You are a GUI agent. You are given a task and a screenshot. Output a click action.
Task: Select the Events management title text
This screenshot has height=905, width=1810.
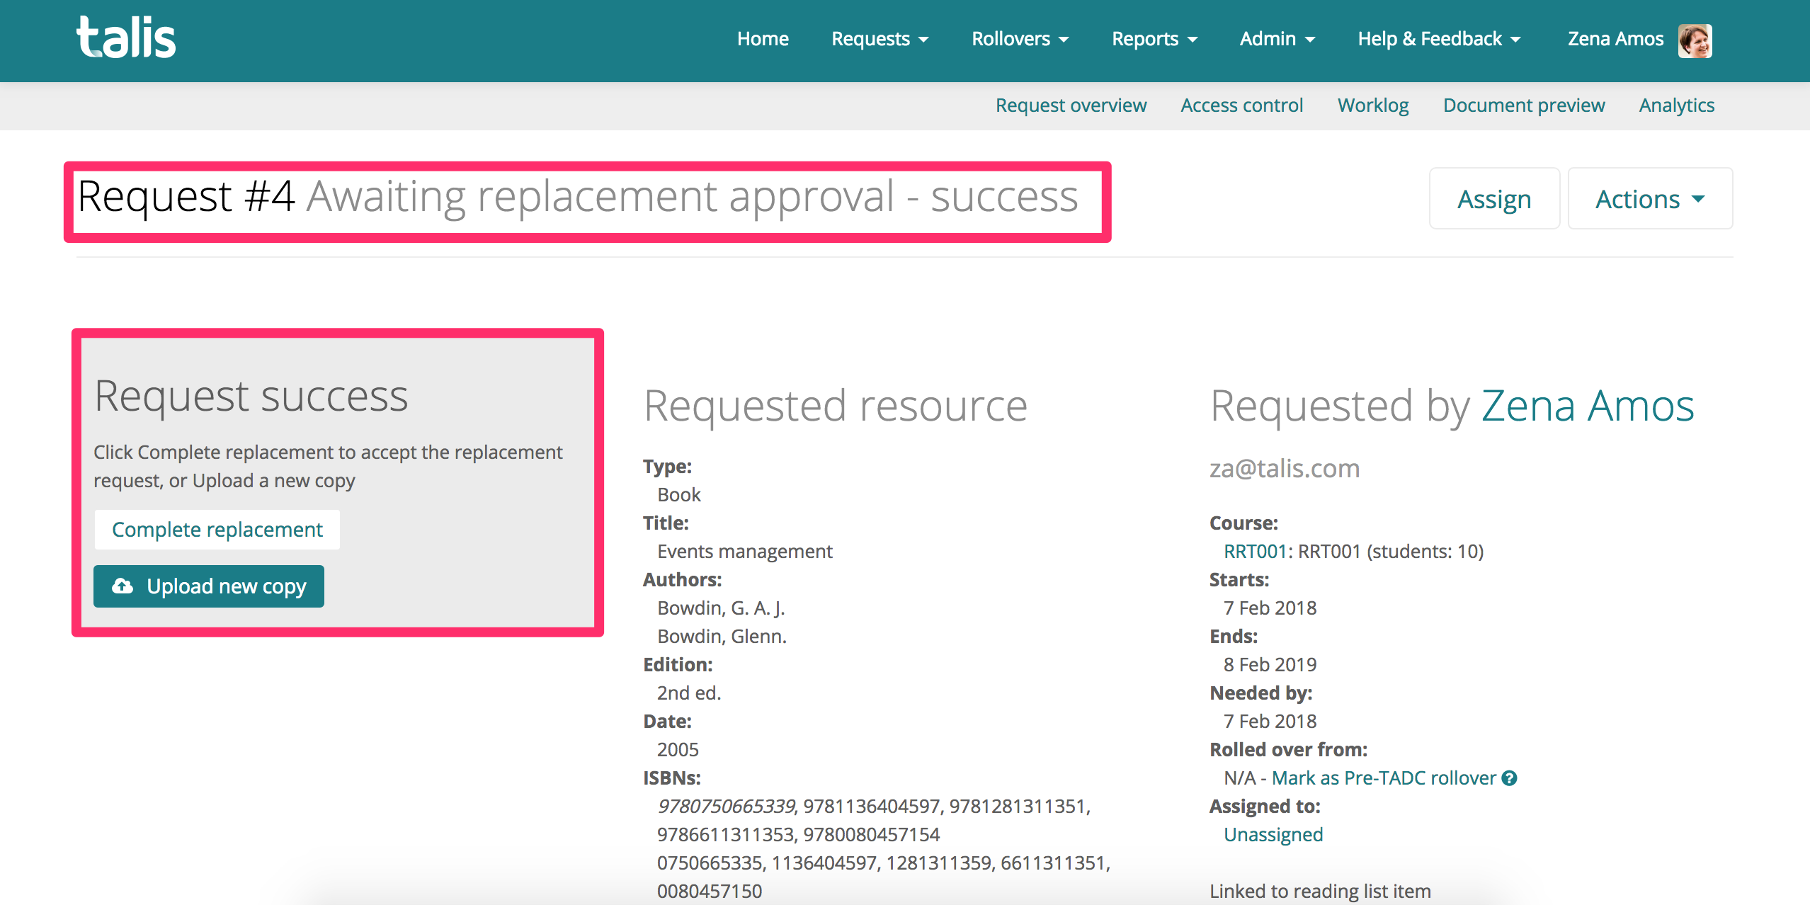[x=745, y=551]
